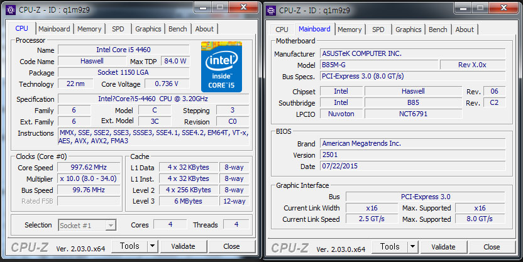The image size is (523, 262).
Task: Click the current link speed '2.5 GT/s'
Action: click(372, 219)
